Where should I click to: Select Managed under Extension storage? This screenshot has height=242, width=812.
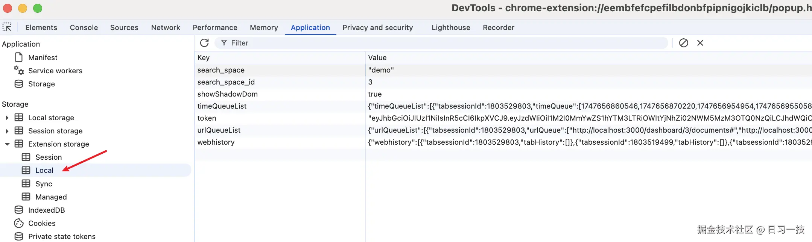tap(51, 197)
